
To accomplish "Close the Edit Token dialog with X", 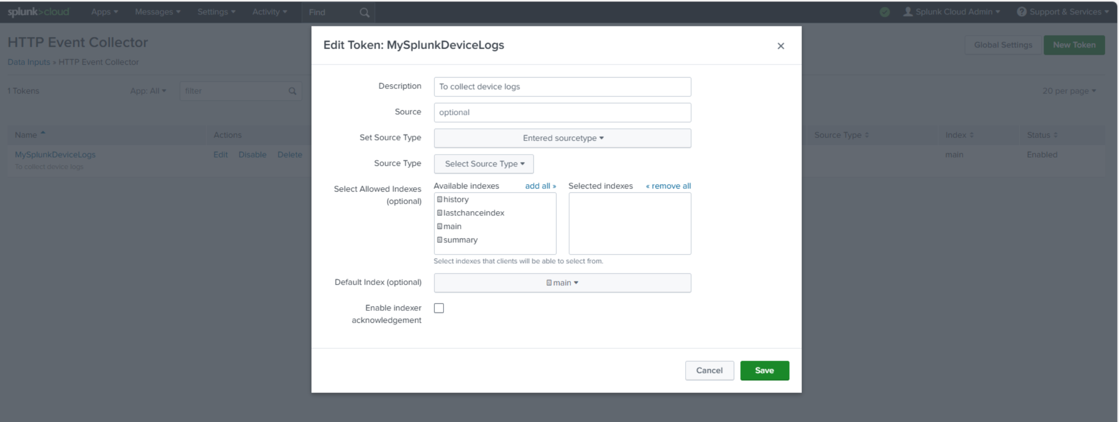I will click(780, 46).
